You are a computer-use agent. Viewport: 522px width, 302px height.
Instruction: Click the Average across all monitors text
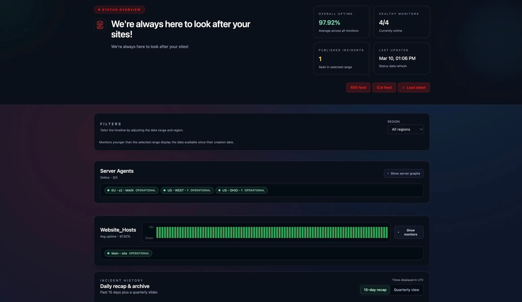(x=338, y=31)
